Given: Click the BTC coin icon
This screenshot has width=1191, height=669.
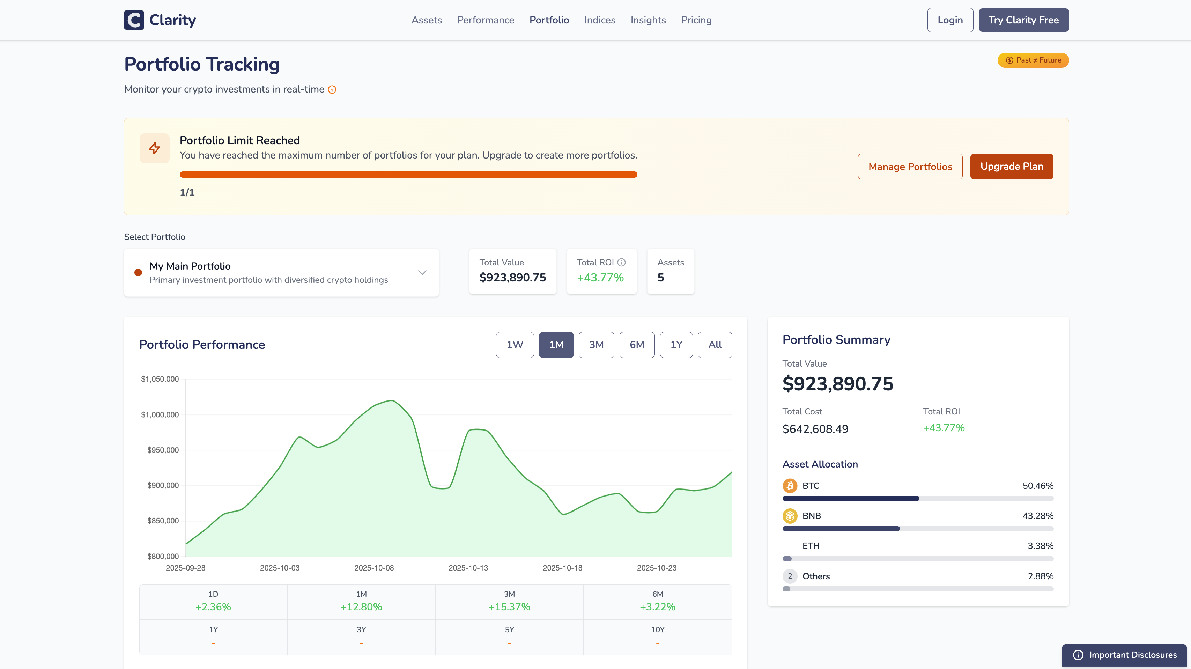Looking at the screenshot, I should [790, 485].
